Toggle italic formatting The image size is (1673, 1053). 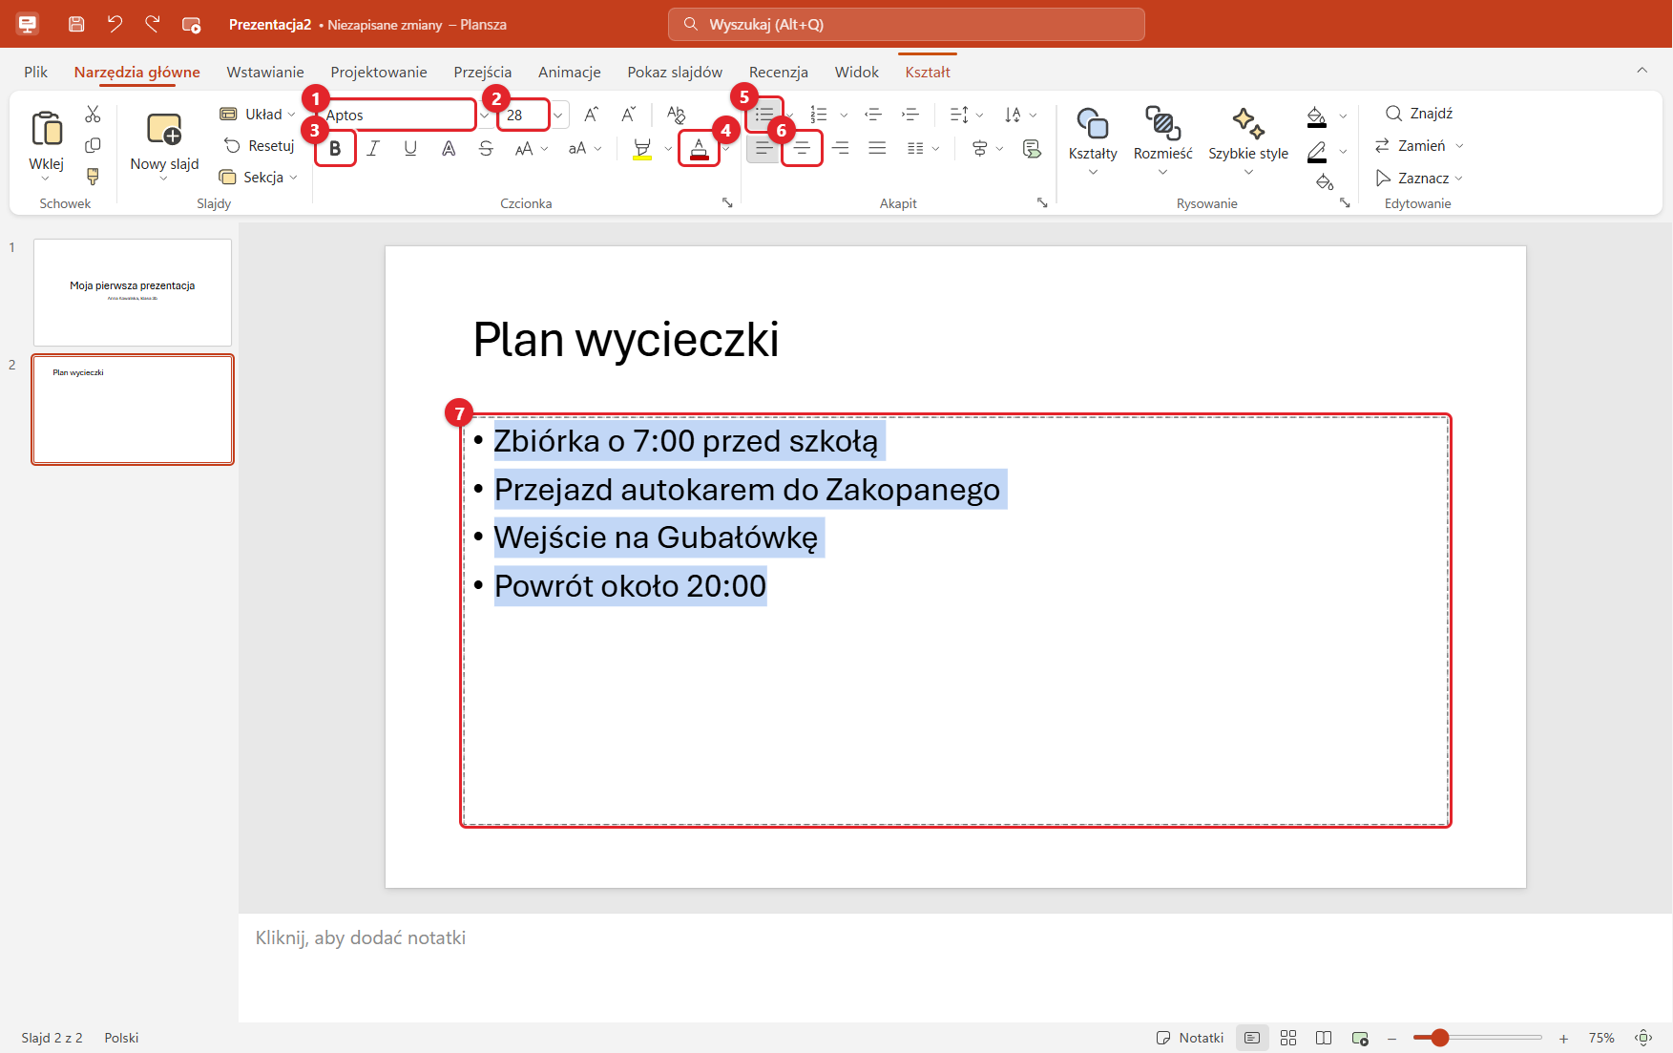[373, 148]
